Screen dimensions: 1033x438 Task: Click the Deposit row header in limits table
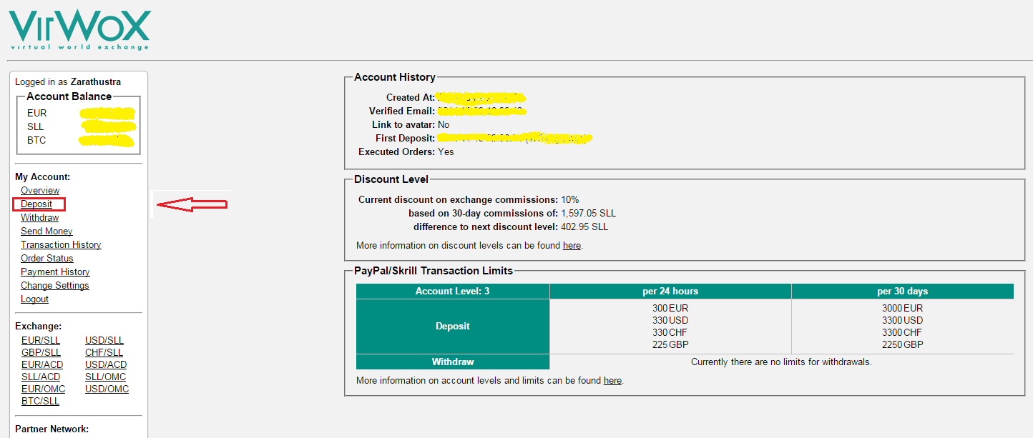pyautogui.click(x=453, y=326)
